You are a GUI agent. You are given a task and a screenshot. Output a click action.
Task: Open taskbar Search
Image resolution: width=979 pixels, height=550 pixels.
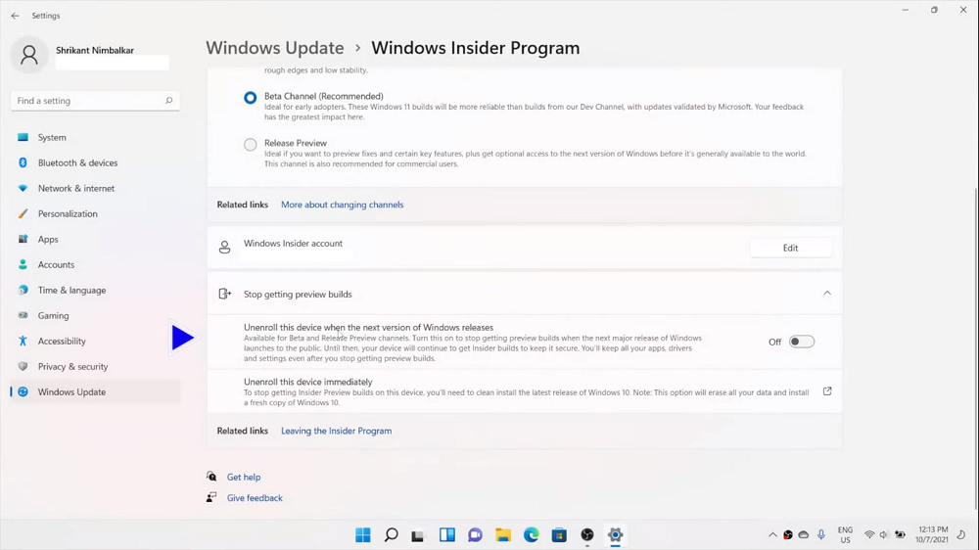pos(391,535)
